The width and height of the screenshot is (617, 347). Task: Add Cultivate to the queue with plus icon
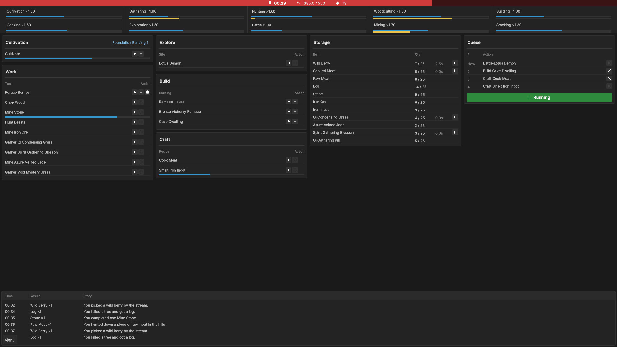point(141,54)
